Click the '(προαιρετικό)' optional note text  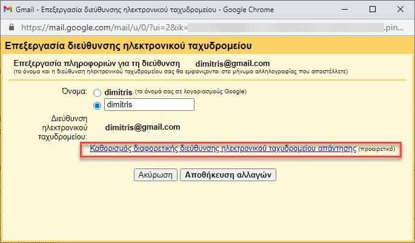coord(377,148)
